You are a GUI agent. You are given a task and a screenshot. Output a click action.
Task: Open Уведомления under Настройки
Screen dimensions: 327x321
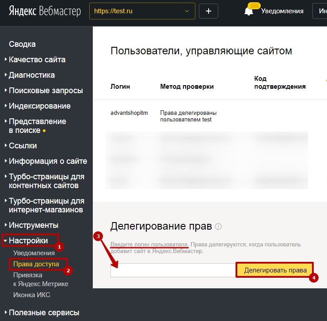[34, 253]
